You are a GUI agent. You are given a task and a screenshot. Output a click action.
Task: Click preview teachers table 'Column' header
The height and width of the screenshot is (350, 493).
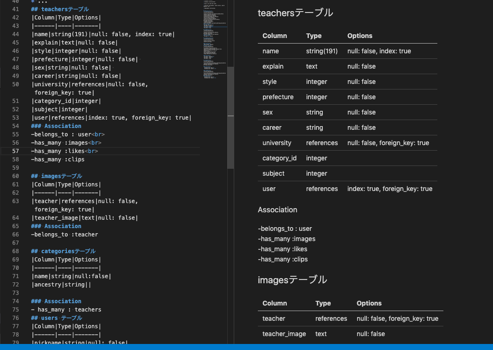click(275, 36)
